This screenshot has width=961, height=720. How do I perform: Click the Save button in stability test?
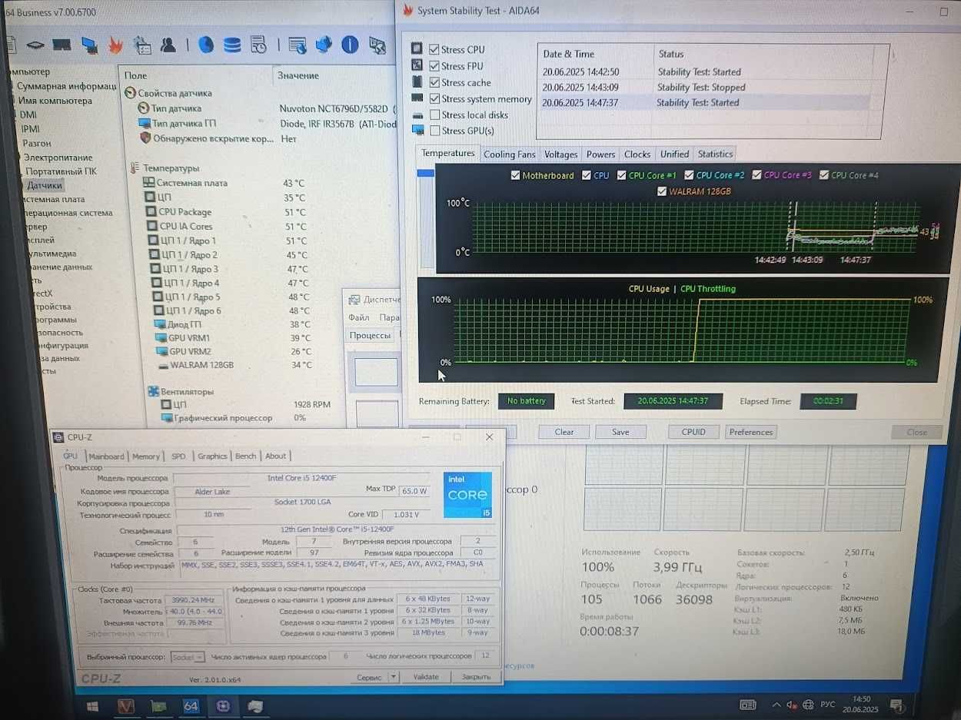[x=620, y=432]
